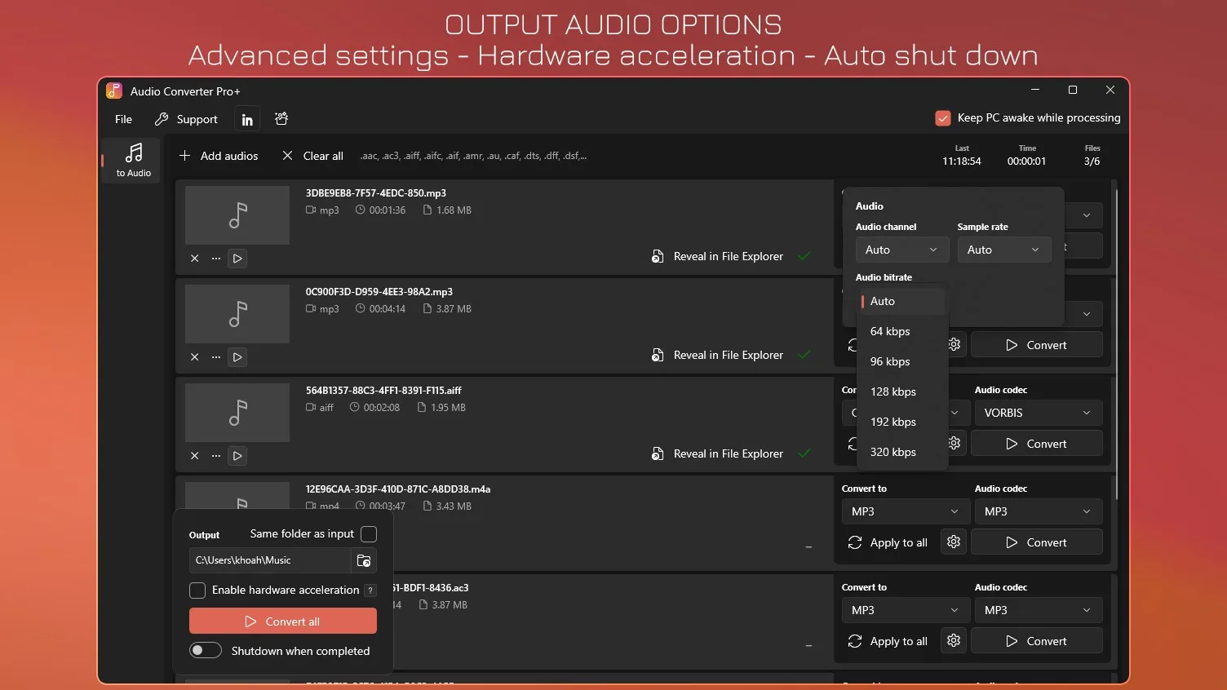Click Convert for the 0C900F3D mp3 row
Image resolution: width=1227 pixels, height=690 pixels.
pyautogui.click(x=1037, y=345)
